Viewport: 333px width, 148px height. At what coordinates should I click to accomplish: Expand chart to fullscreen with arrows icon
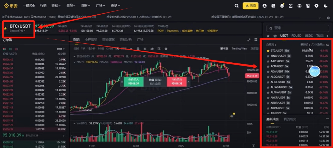coord(249,40)
